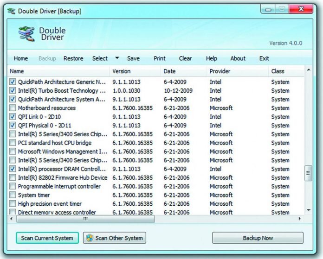Check Intel(R) 82802 Firmware Hub Device checkbox

coord(13,177)
